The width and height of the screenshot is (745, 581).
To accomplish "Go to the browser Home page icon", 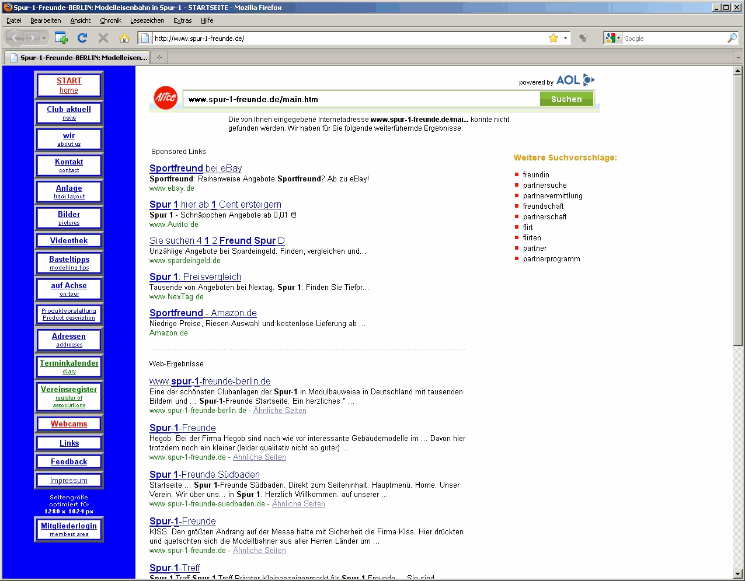I will (x=124, y=38).
